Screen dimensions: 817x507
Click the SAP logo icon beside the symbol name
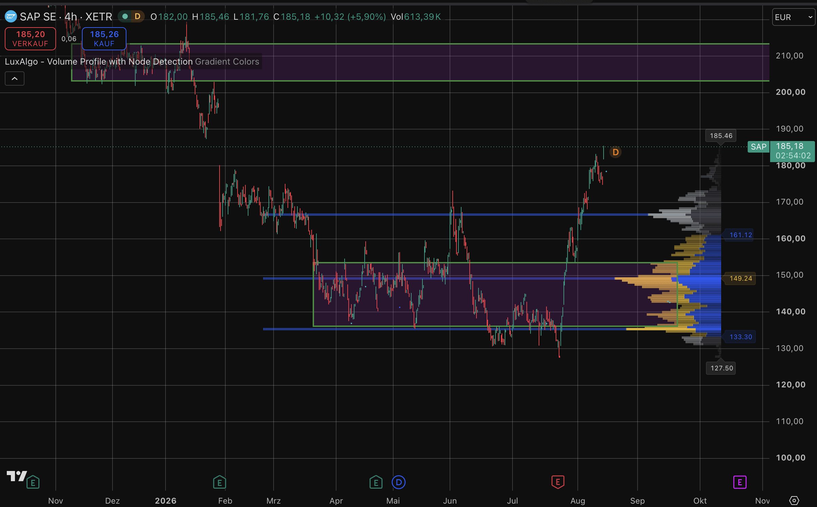[x=11, y=16]
